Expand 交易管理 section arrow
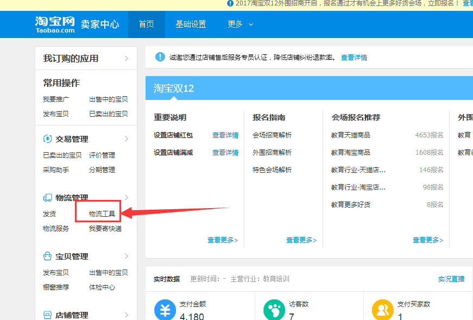 pos(127,139)
